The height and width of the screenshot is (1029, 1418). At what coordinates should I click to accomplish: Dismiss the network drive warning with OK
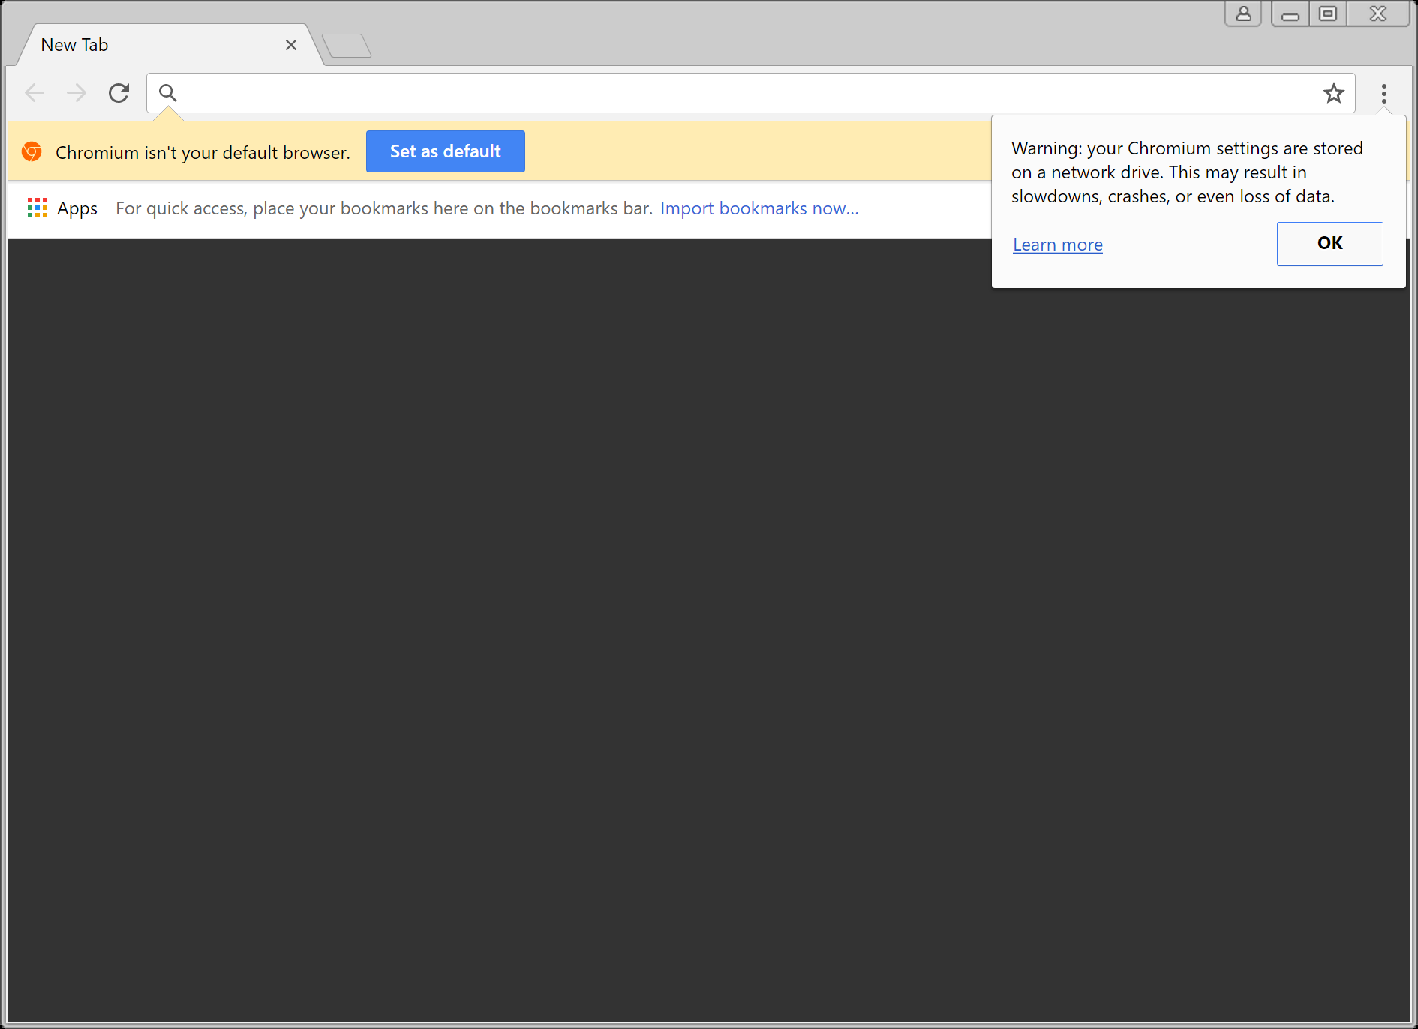[x=1330, y=243]
